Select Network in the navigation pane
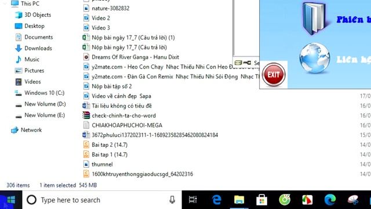 tap(31, 130)
